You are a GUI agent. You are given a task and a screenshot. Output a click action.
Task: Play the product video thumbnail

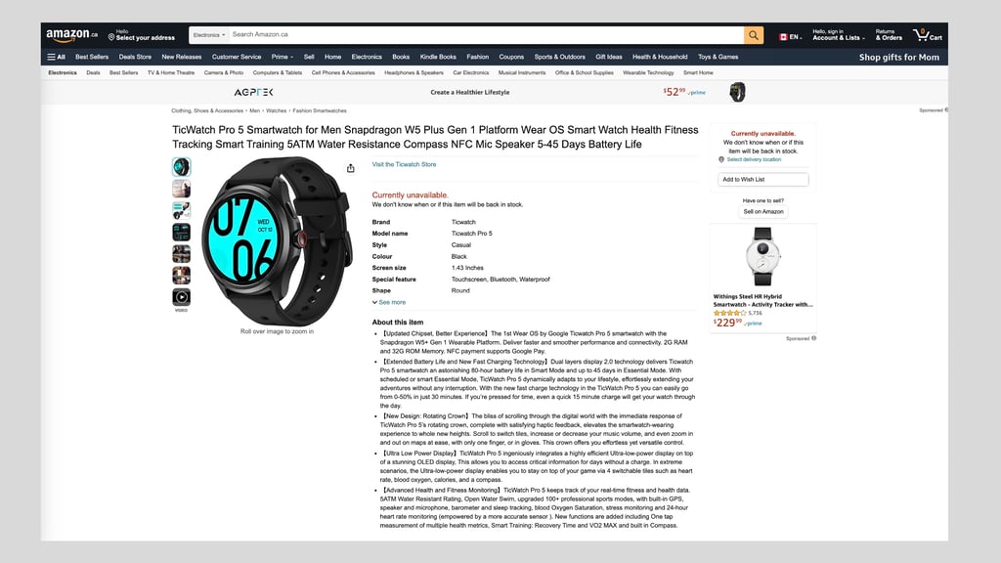click(181, 297)
